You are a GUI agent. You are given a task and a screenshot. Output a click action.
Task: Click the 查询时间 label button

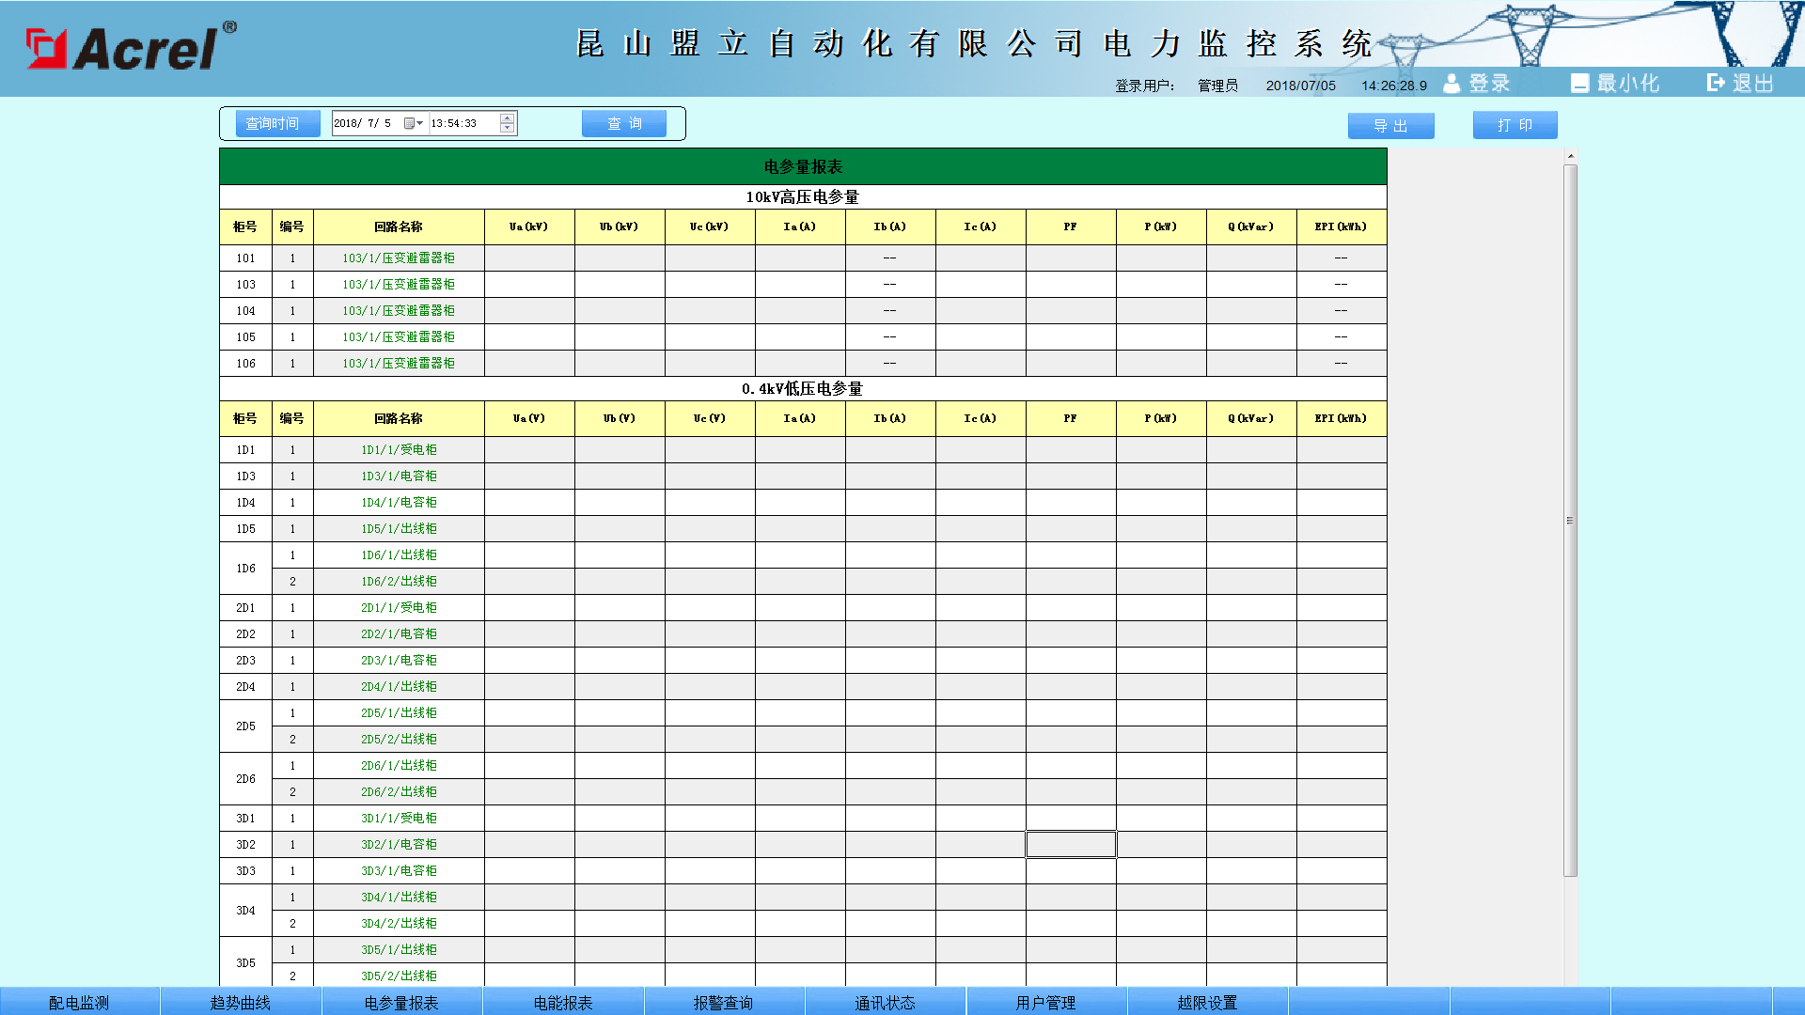point(277,123)
